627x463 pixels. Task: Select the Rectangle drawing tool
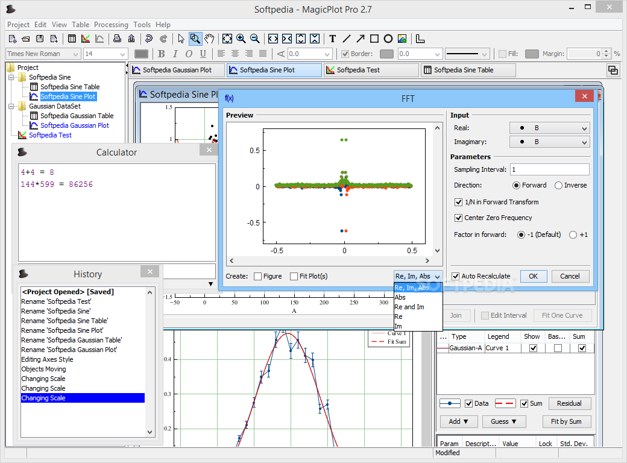pos(374,39)
